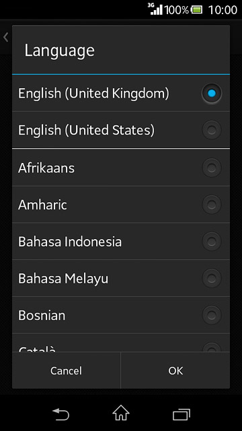The image size is (242, 431).
Task: Tap the 3G signal strength icon
Action: click(155, 9)
